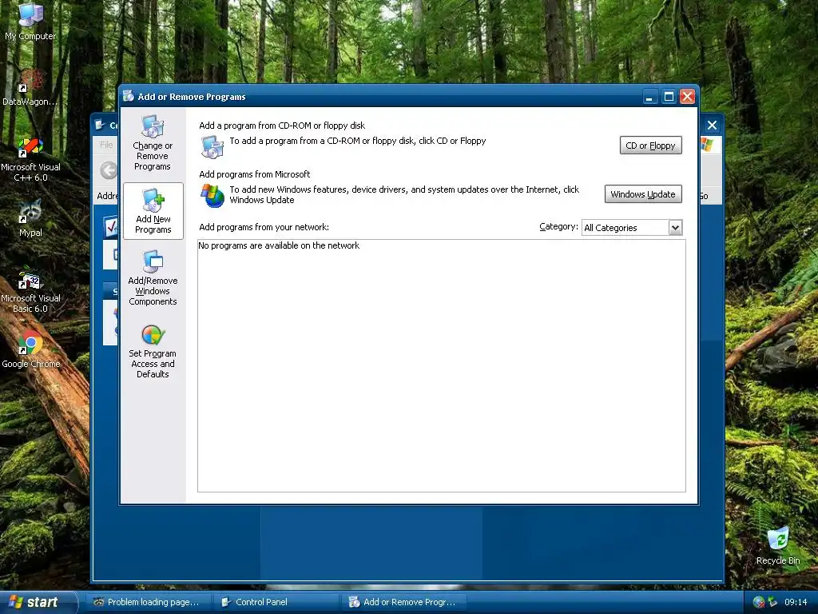The height and width of the screenshot is (614, 818).
Task: Select Microsoft Visual C++ 6.0 icon
Action: (x=30, y=159)
